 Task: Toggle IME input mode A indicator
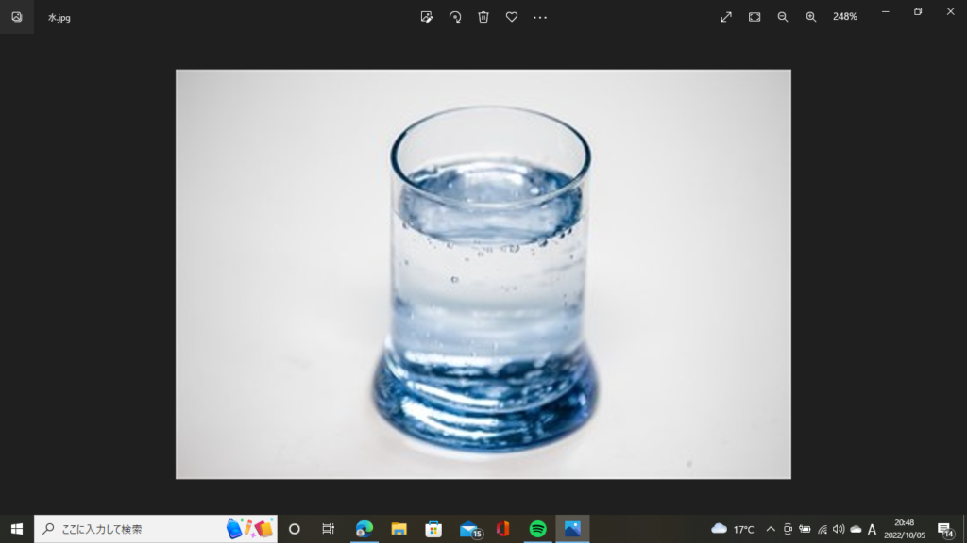coord(872,529)
